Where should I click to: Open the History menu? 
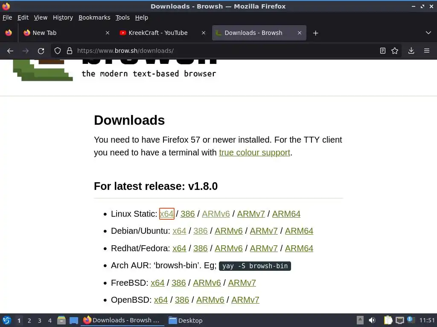click(63, 17)
